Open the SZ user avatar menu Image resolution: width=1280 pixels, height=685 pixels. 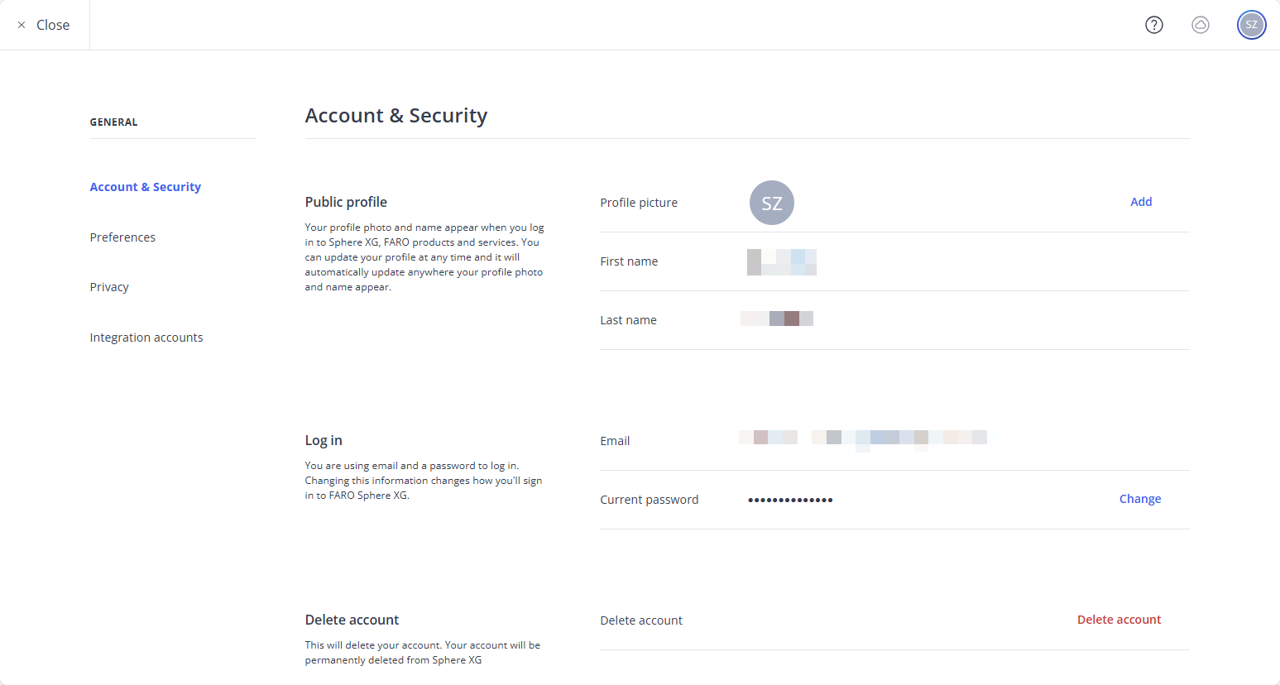point(1251,25)
